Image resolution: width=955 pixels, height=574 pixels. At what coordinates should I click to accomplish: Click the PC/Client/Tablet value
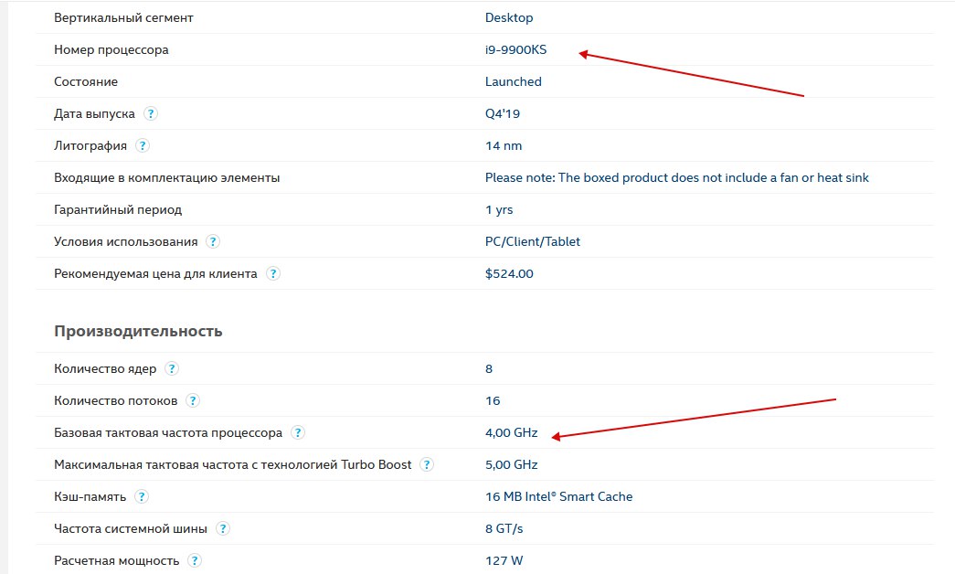pos(532,241)
